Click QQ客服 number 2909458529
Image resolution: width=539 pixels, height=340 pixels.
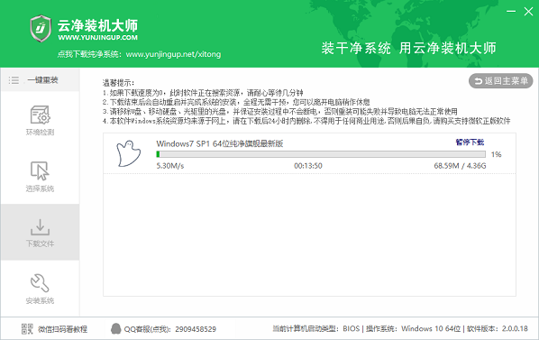[x=196, y=329]
